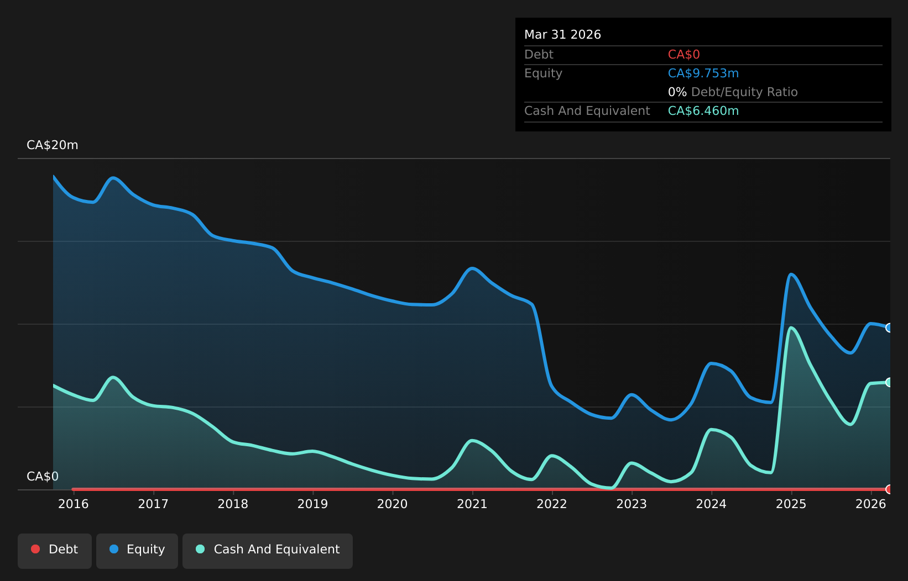Image resolution: width=908 pixels, height=581 pixels.
Task: Click the blue Equity endpoint marker
Action: pyautogui.click(x=890, y=328)
